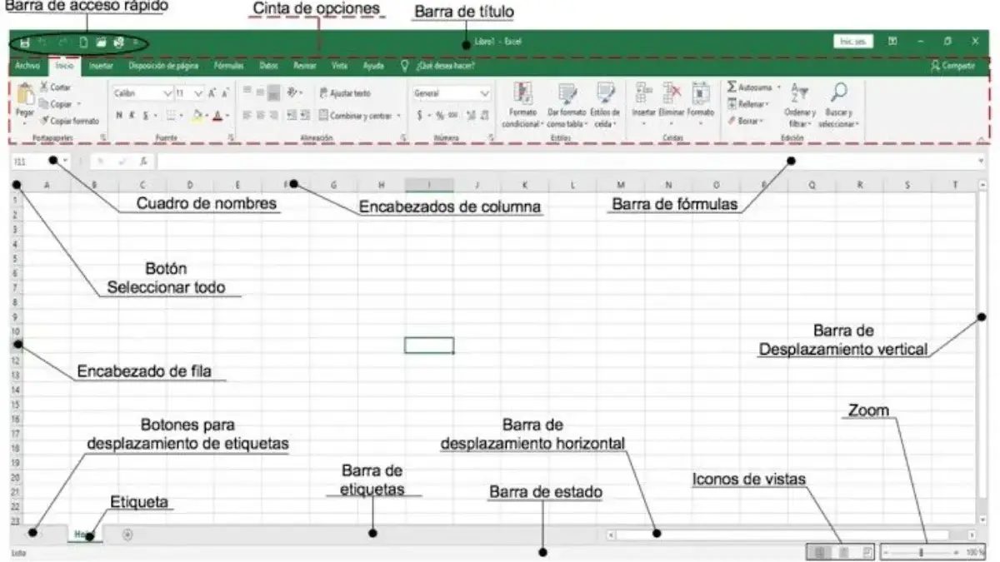1000x562 pixels.
Task: Toggle italic formatting (K)
Action: [x=132, y=116]
